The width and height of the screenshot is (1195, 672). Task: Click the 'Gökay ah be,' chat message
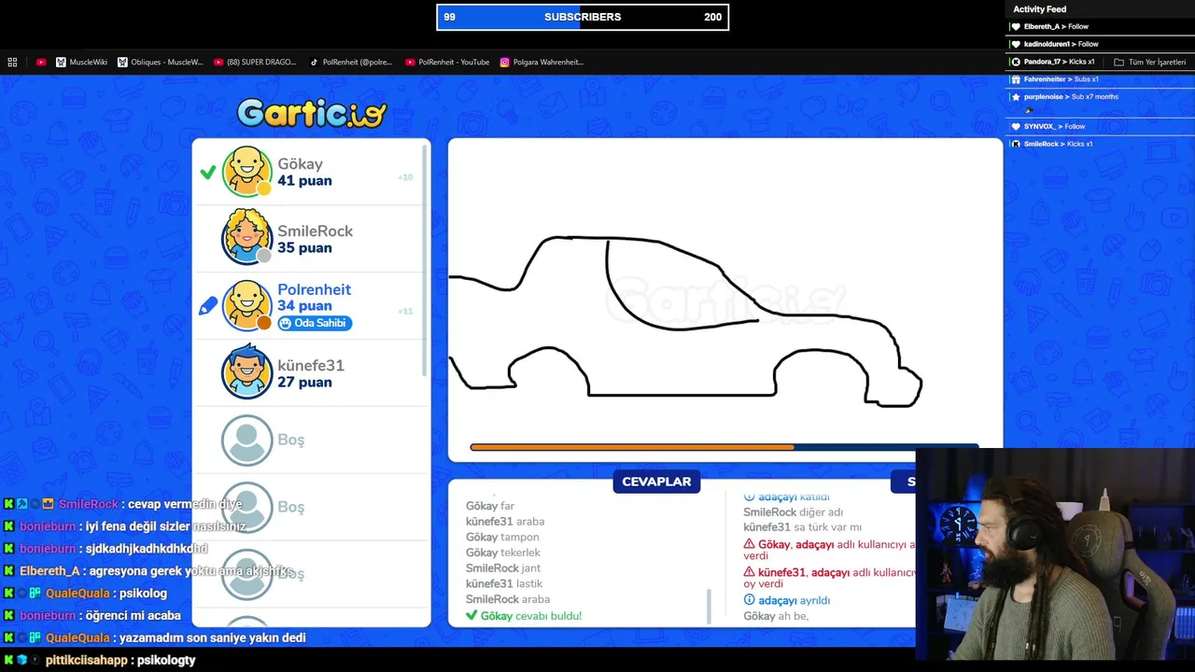pyautogui.click(x=776, y=616)
